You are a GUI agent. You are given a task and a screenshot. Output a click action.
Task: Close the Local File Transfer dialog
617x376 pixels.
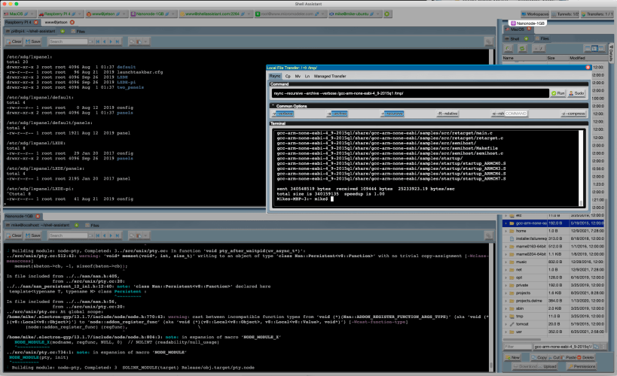tap(588, 68)
